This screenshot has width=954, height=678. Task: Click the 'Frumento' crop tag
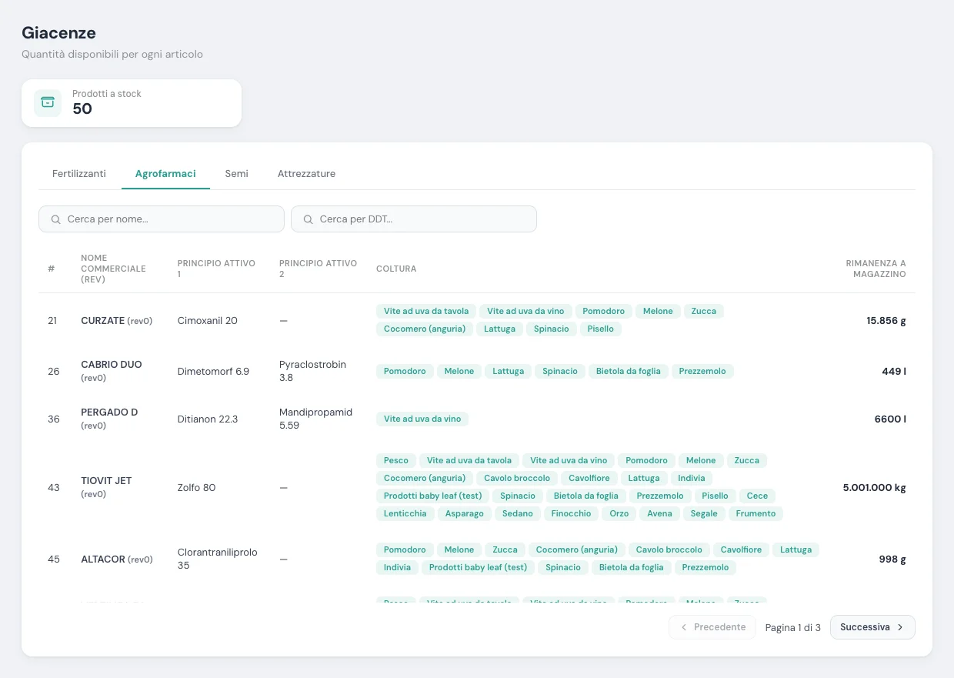(x=756, y=514)
